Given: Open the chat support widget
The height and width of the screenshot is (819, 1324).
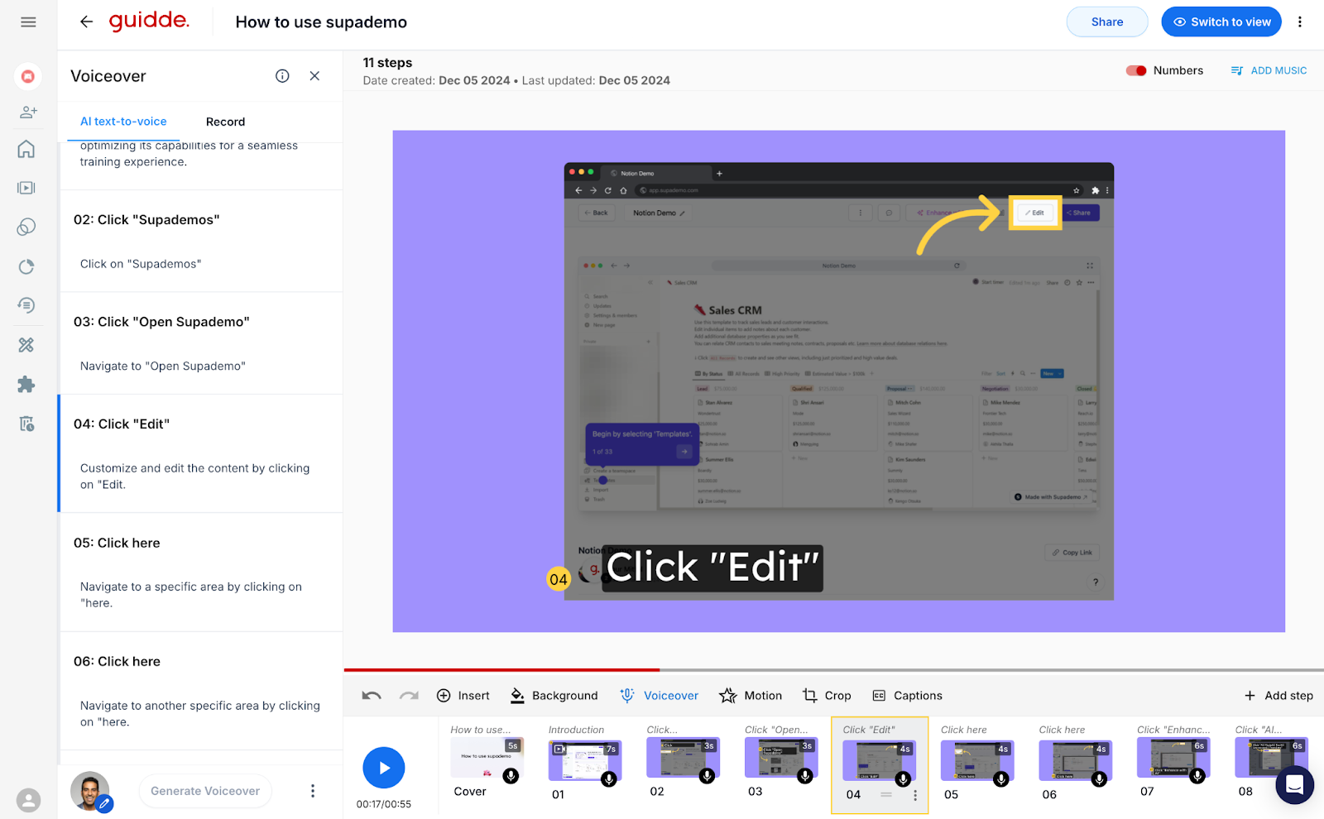Looking at the screenshot, I should click(x=1295, y=784).
